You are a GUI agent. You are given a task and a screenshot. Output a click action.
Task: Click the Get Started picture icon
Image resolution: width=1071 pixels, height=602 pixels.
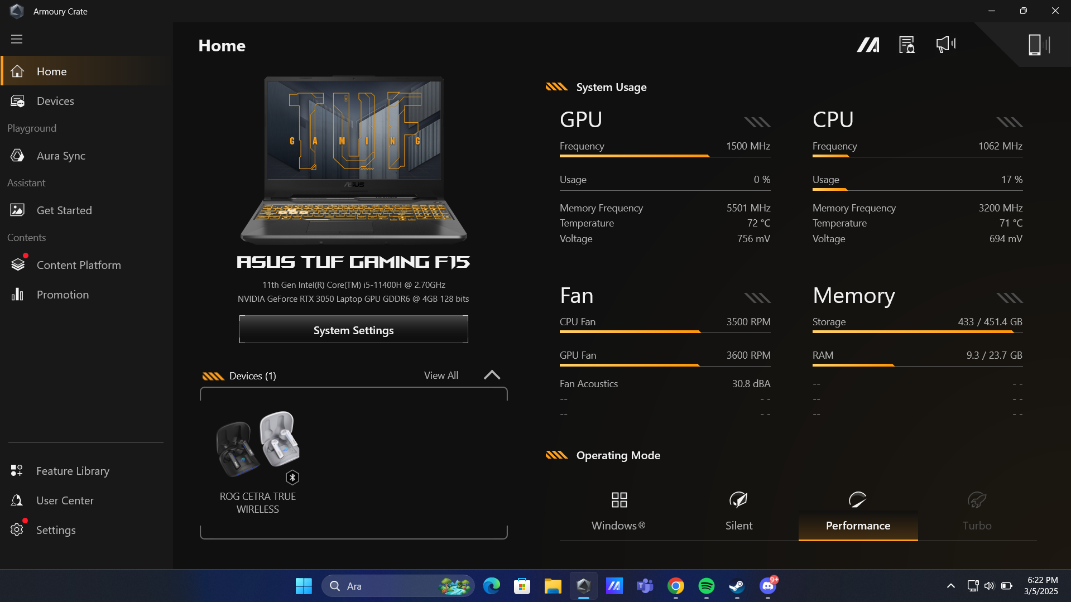click(x=17, y=210)
